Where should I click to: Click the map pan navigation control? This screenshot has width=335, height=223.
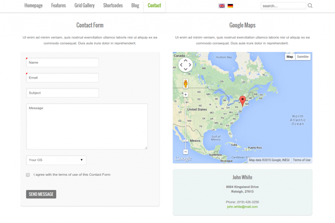click(x=186, y=65)
